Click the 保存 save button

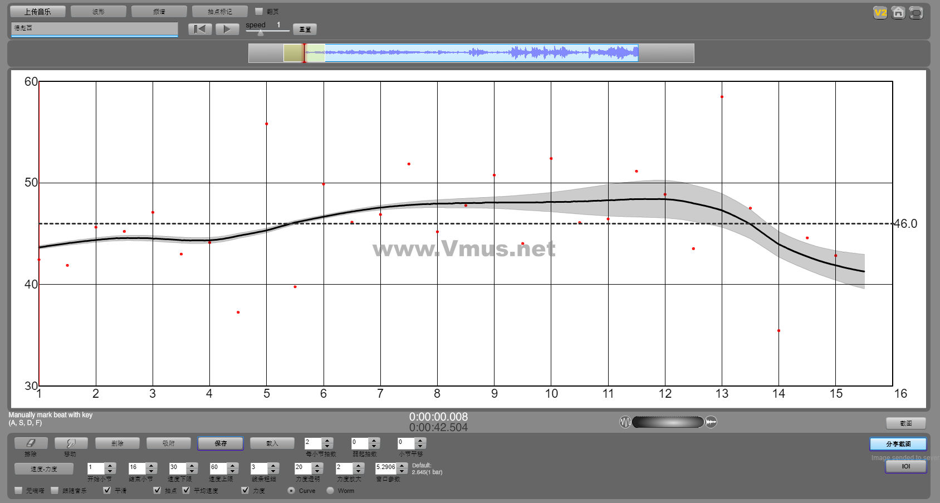click(x=221, y=443)
